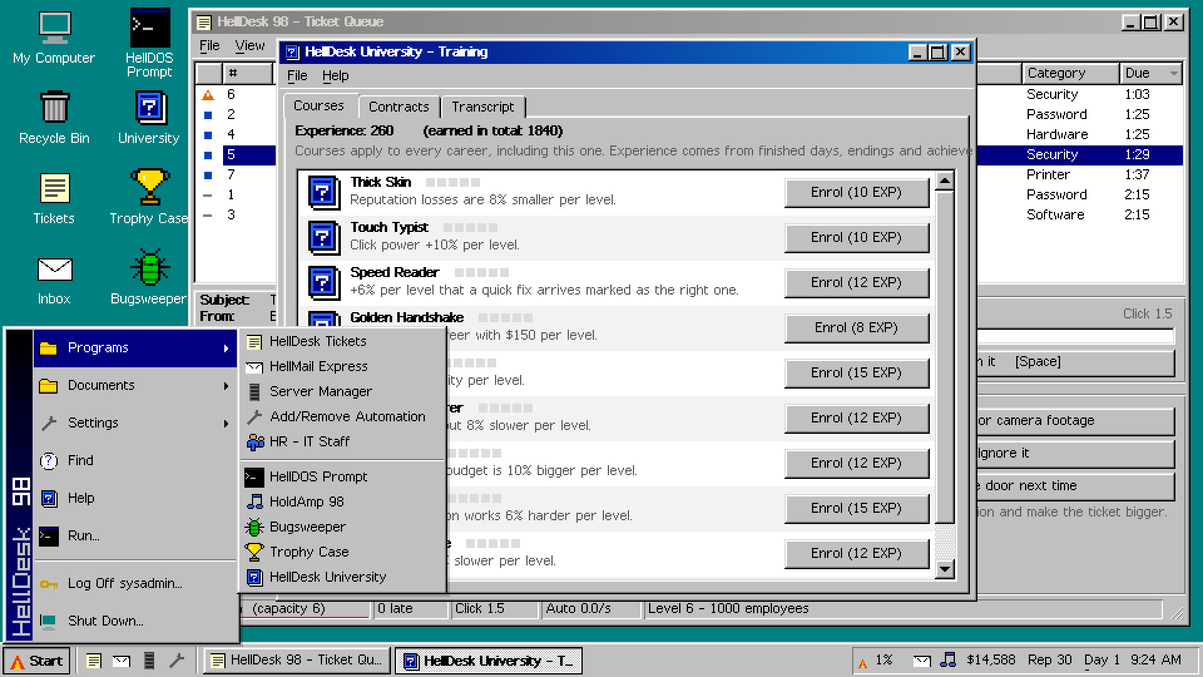The width and height of the screenshot is (1203, 677).
Task: Click the wrench quick-launch icon in taskbar
Action: pos(177,661)
